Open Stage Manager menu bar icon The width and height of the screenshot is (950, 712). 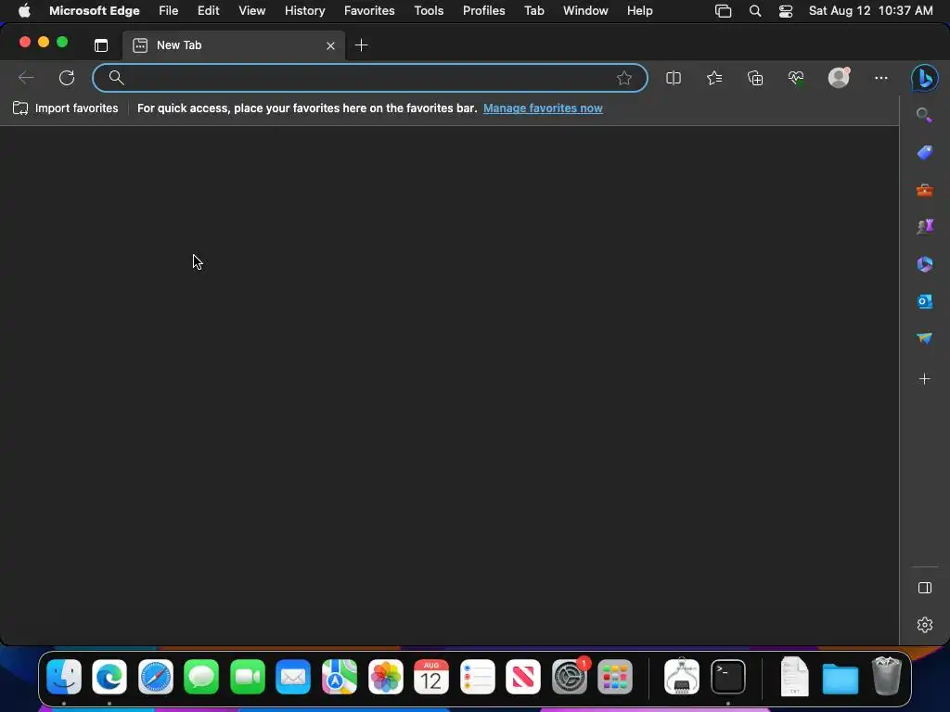coord(723,11)
